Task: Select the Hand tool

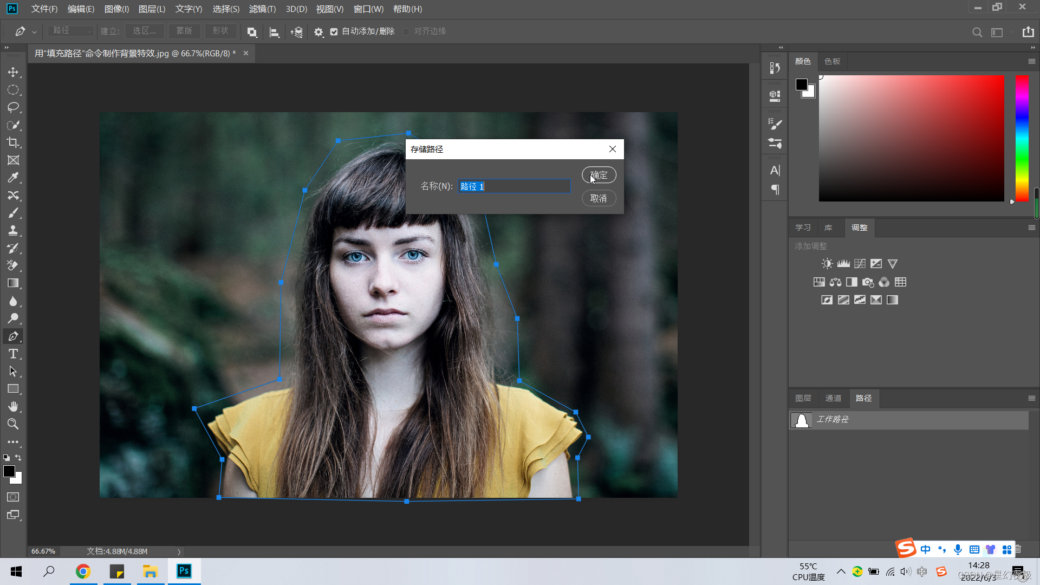Action: click(13, 406)
